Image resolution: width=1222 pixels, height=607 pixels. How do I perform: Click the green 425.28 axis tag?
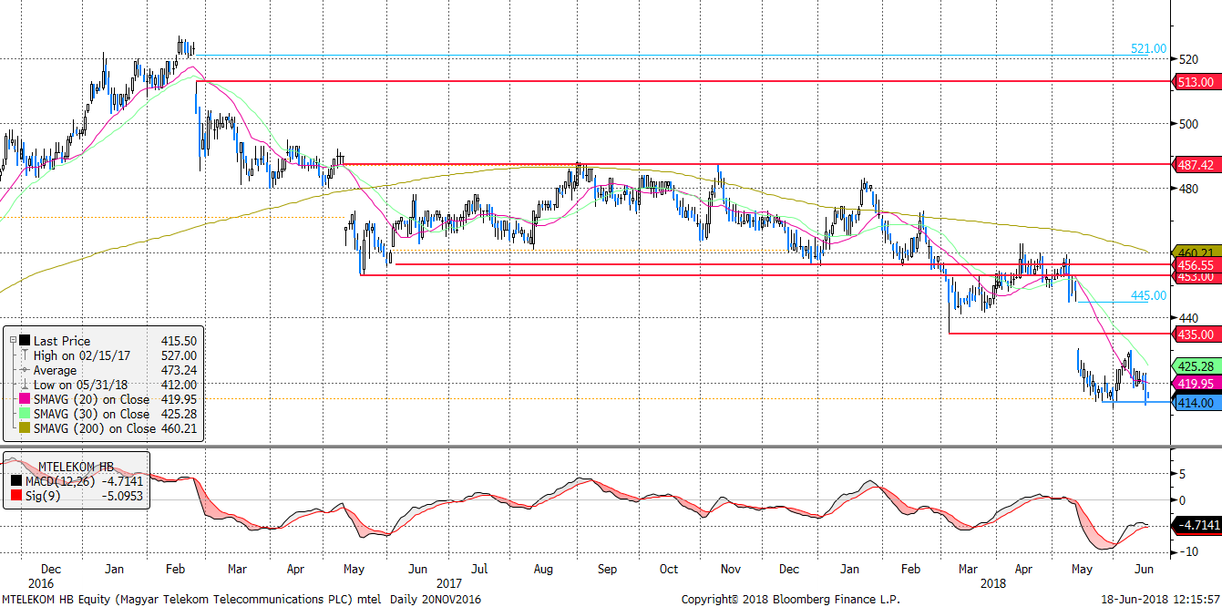click(1196, 365)
